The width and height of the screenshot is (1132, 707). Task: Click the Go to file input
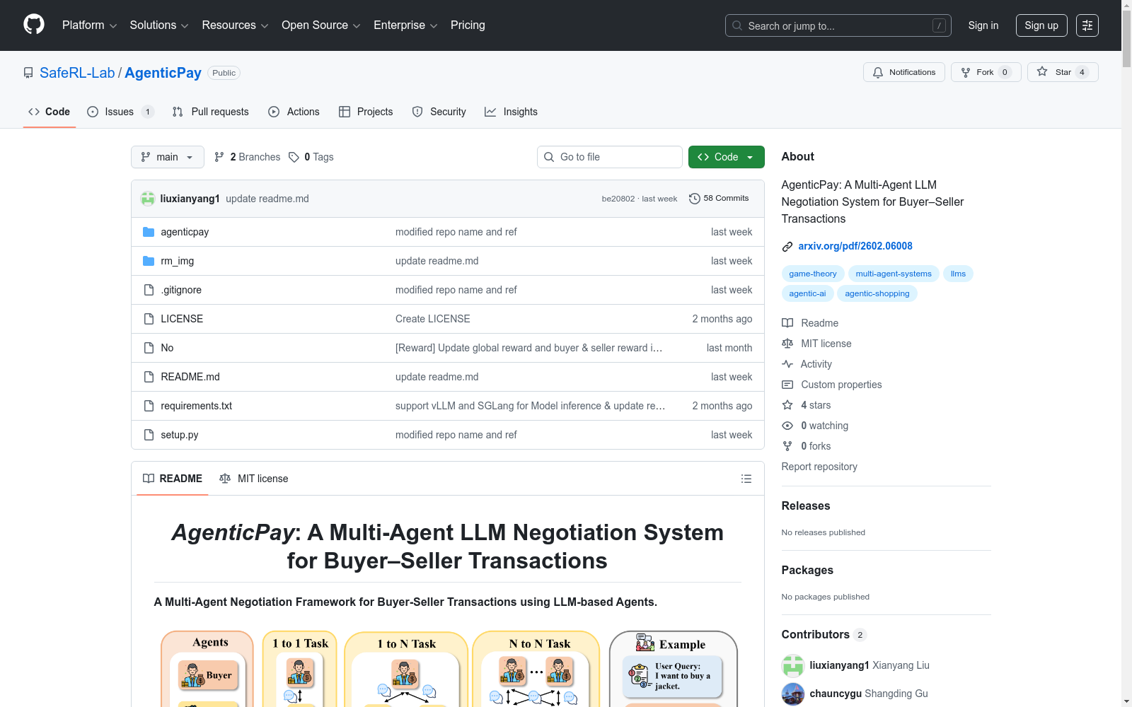[x=610, y=157]
